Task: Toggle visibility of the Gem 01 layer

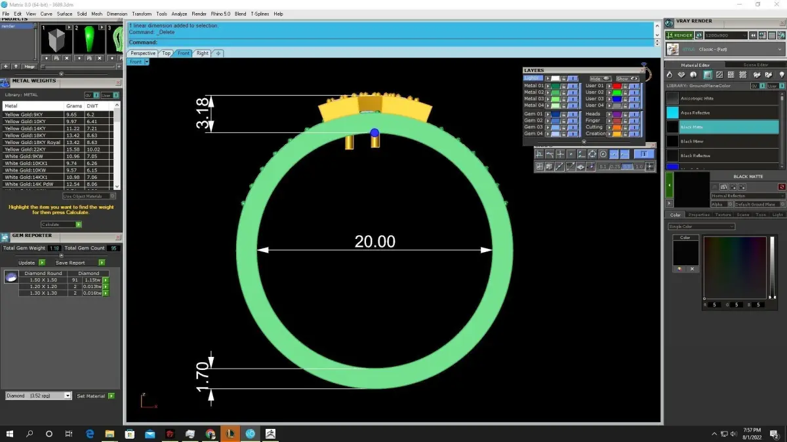Action: (573, 114)
